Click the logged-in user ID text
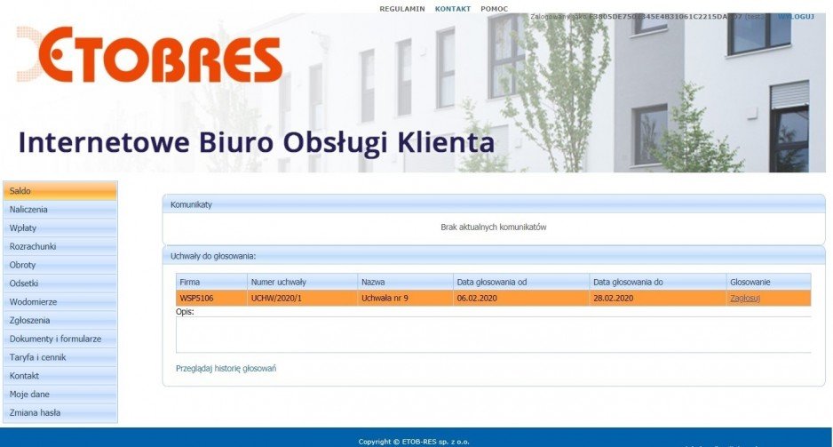The image size is (833, 447). point(666,17)
